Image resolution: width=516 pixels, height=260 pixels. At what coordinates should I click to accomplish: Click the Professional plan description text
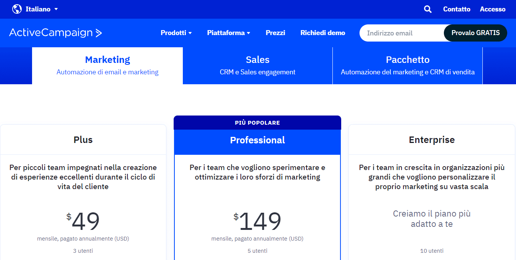[258, 172]
